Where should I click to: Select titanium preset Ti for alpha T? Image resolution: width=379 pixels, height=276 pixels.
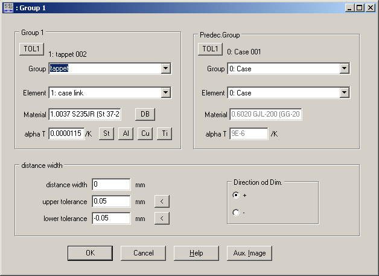point(164,133)
